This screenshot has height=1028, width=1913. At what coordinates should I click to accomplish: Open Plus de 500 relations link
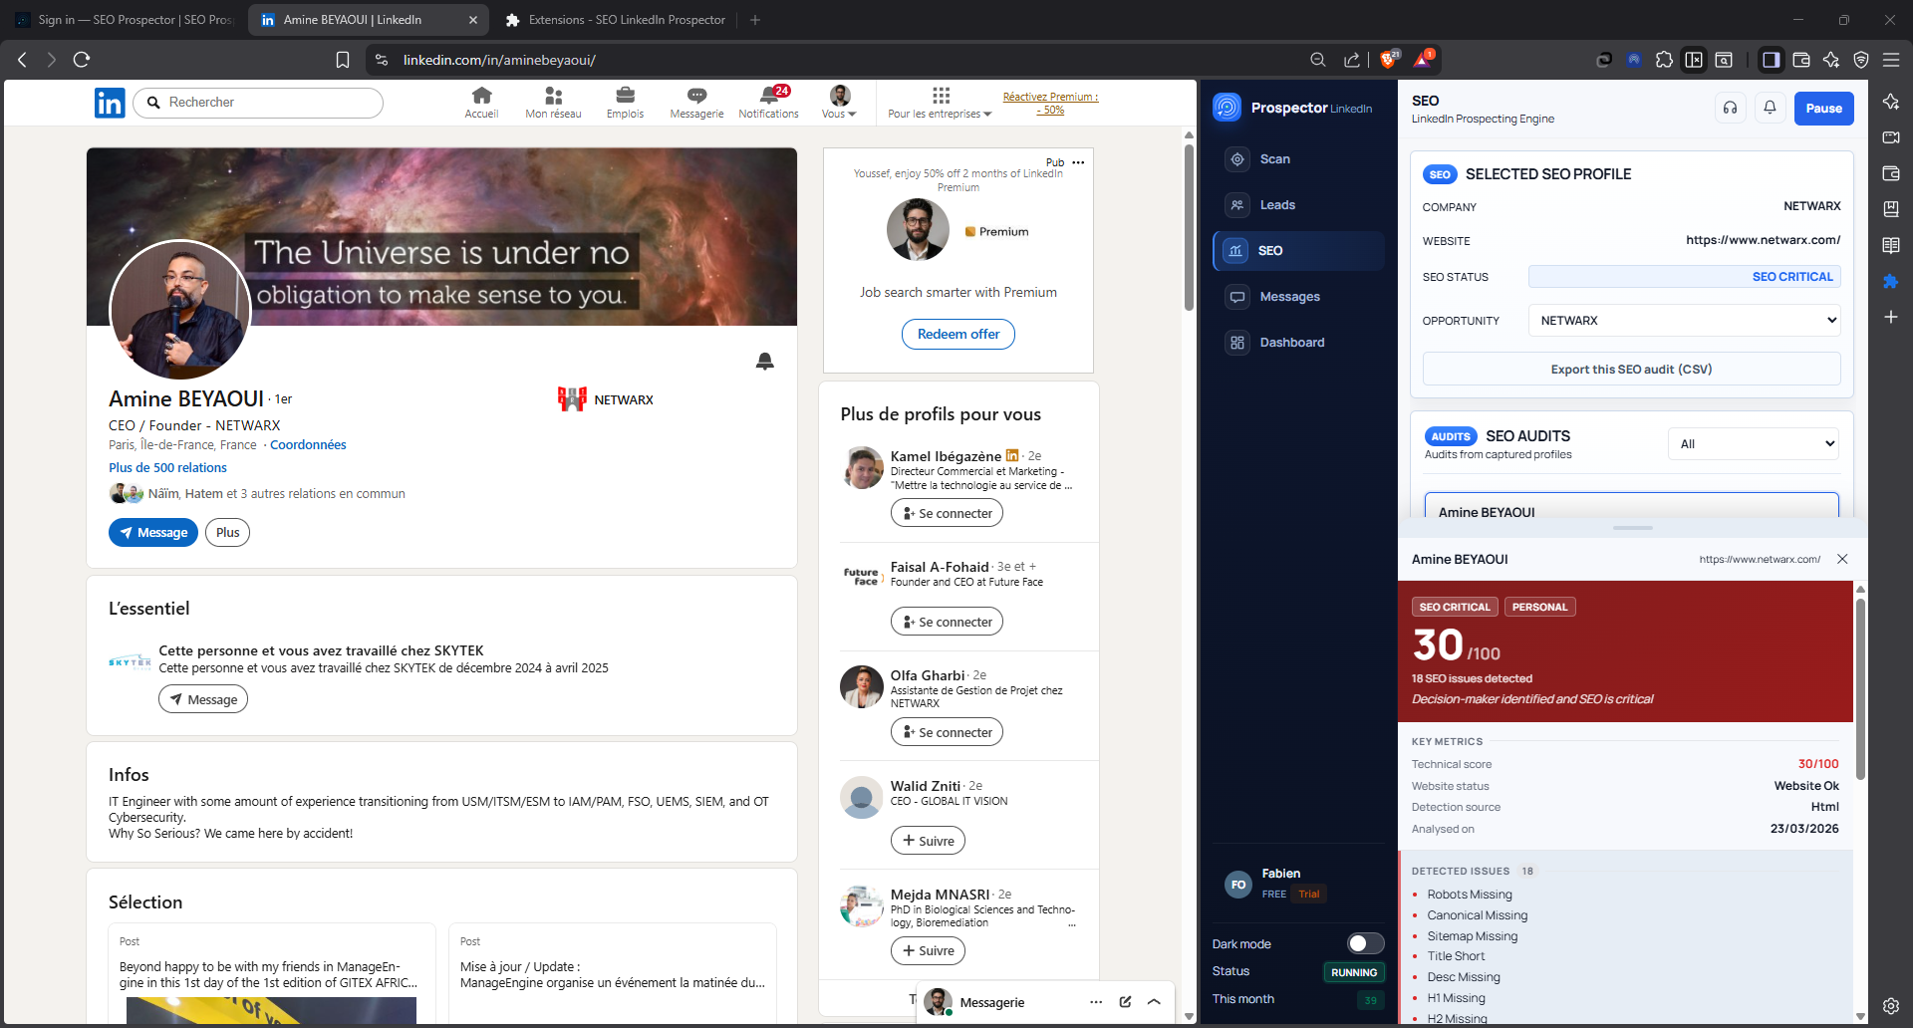point(167,467)
